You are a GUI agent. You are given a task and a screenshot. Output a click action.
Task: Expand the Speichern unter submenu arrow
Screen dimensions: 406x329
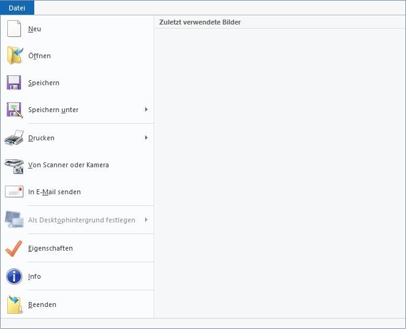[146, 110]
